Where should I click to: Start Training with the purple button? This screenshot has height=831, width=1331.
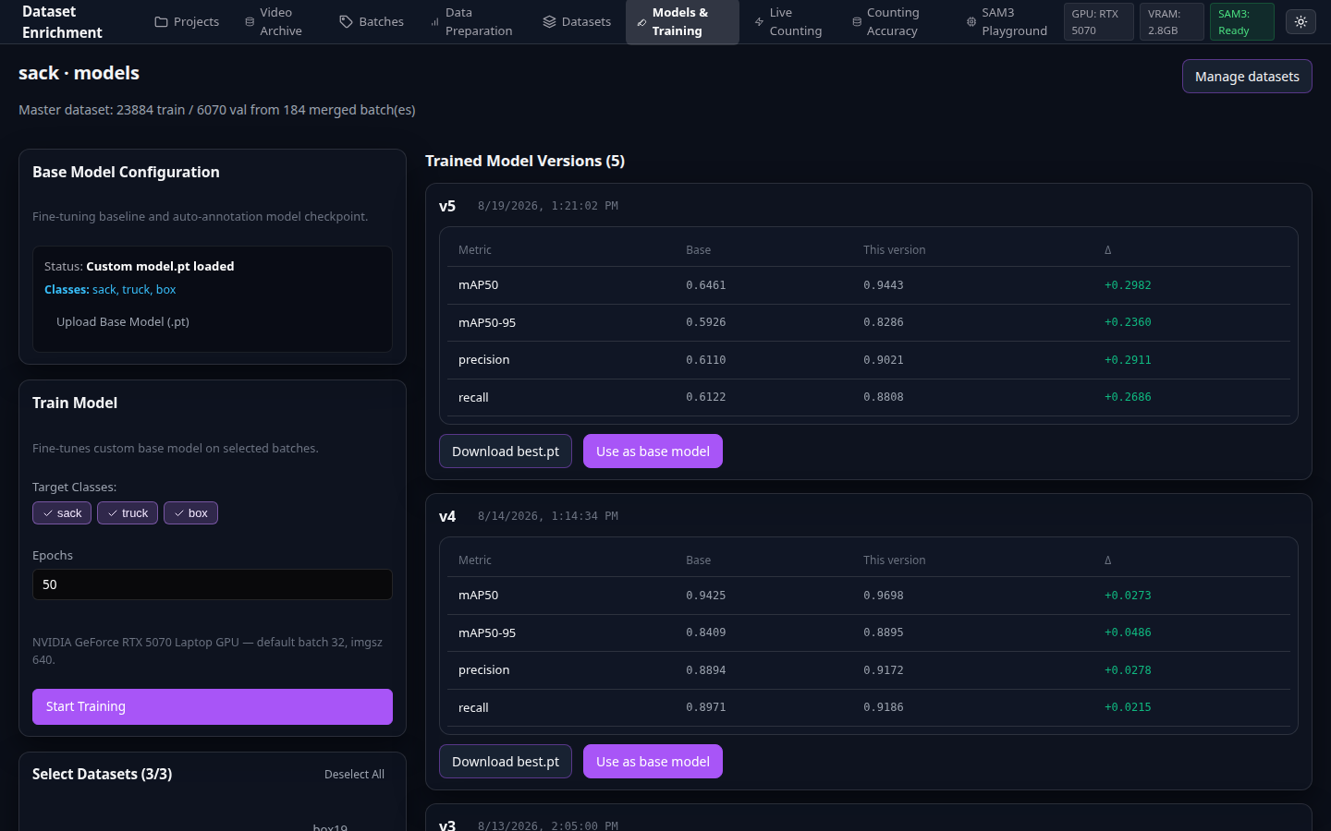(213, 706)
